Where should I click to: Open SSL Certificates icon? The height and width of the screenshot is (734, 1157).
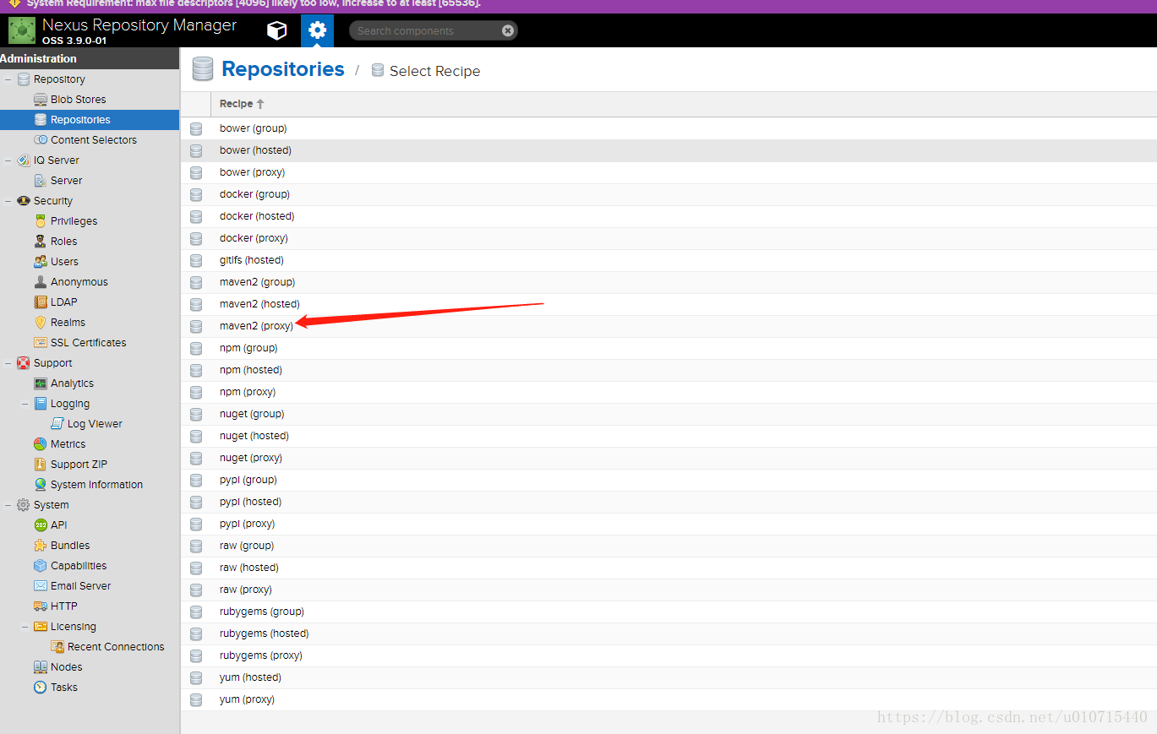(x=40, y=343)
